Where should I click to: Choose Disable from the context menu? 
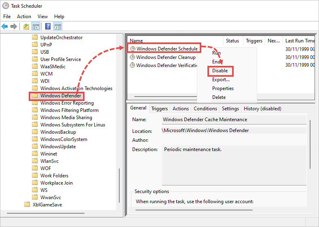coord(220,71)
